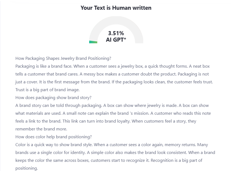Click the "How does color help brand positioning?" heading
This screenshot has width=231, height=171.
[53, 137]
